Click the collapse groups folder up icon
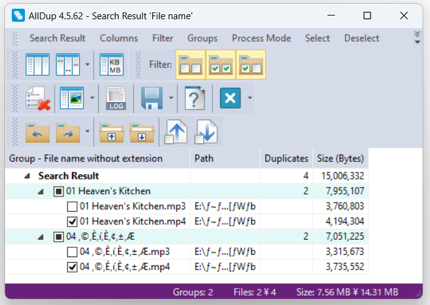 [111, 133]
